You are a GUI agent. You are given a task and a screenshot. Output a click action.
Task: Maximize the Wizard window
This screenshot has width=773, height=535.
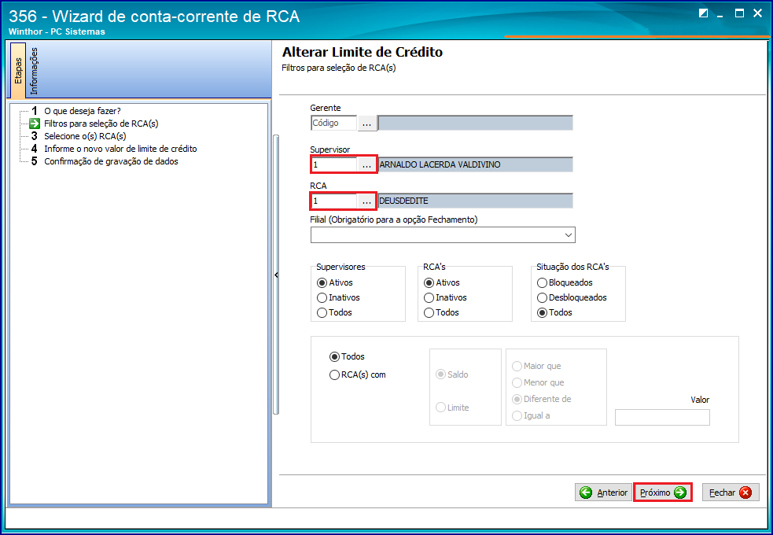tap(739, 13)
